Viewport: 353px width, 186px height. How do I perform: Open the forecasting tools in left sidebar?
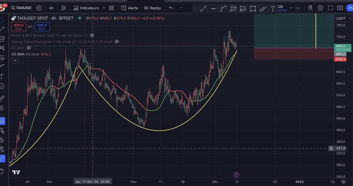(x=2, y=58)
